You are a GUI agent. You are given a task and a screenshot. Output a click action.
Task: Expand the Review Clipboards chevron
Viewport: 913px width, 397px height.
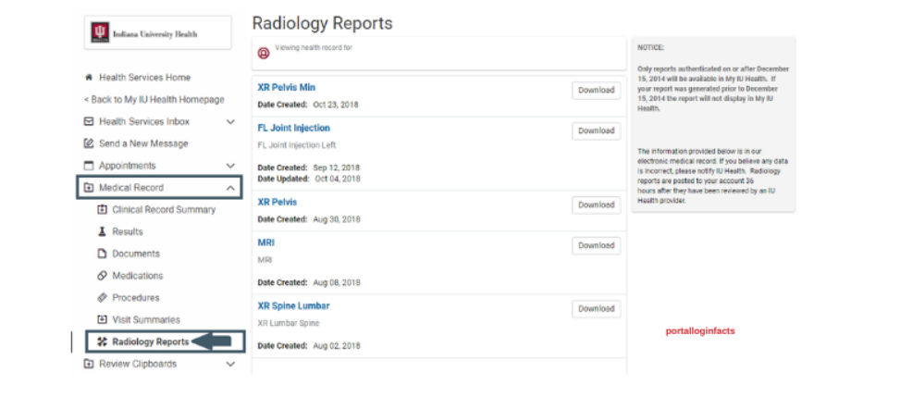(230, 365)
